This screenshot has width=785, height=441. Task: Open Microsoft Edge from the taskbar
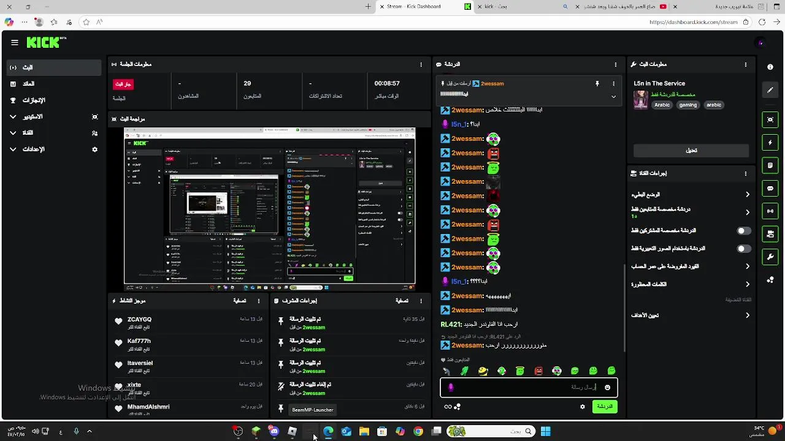click(328, 431)
